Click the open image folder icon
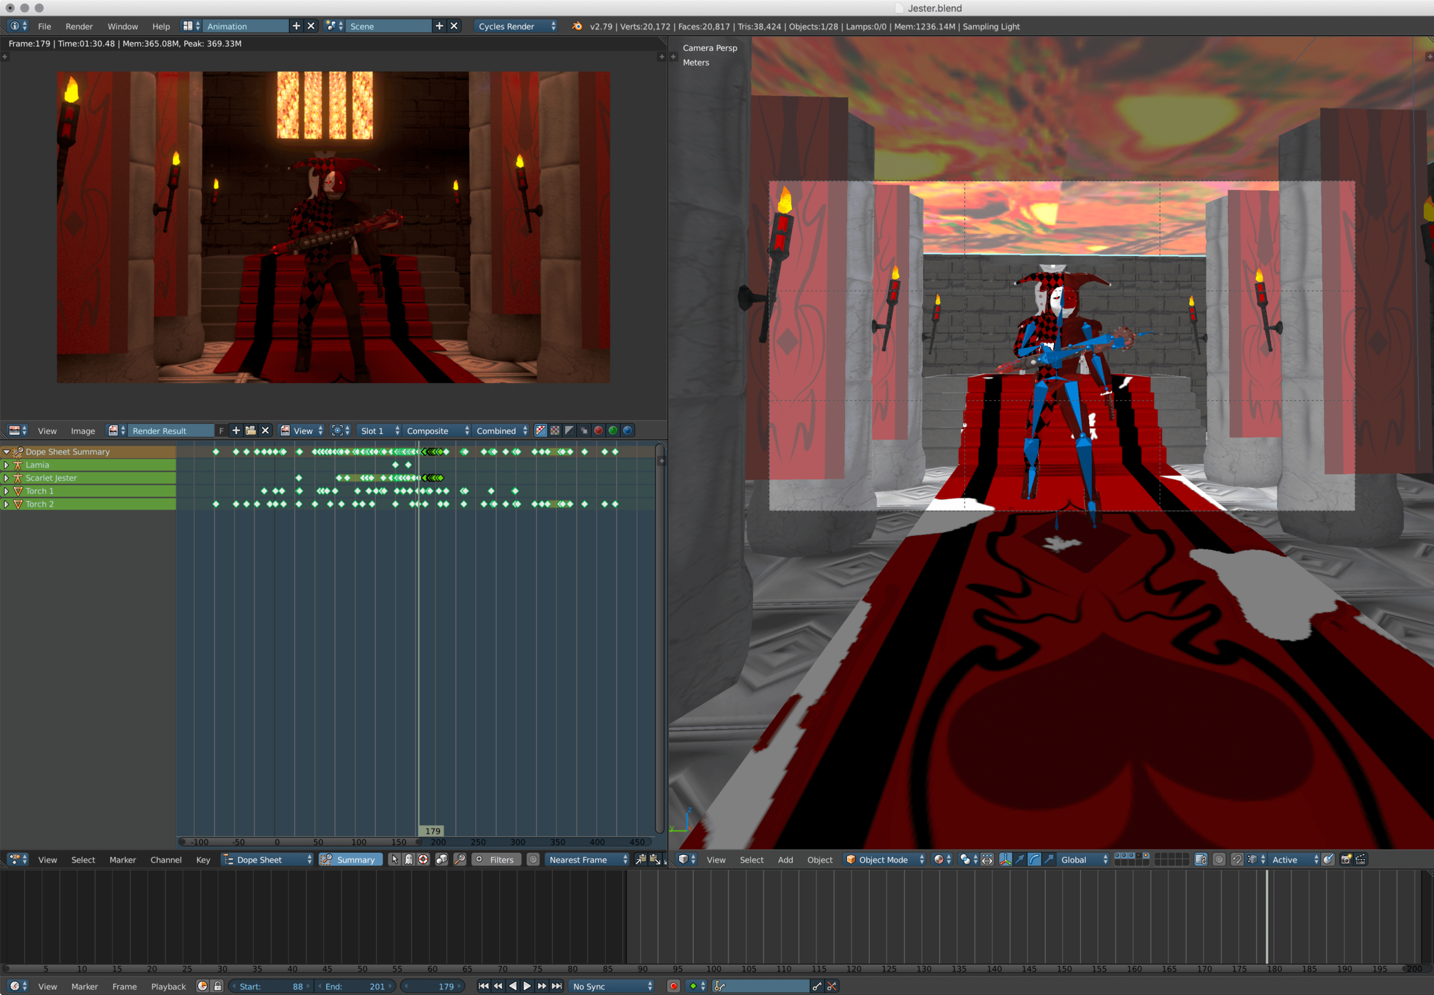Image resolution: width=1434 pixels, height=995 pixels. (x=250, y=431)
